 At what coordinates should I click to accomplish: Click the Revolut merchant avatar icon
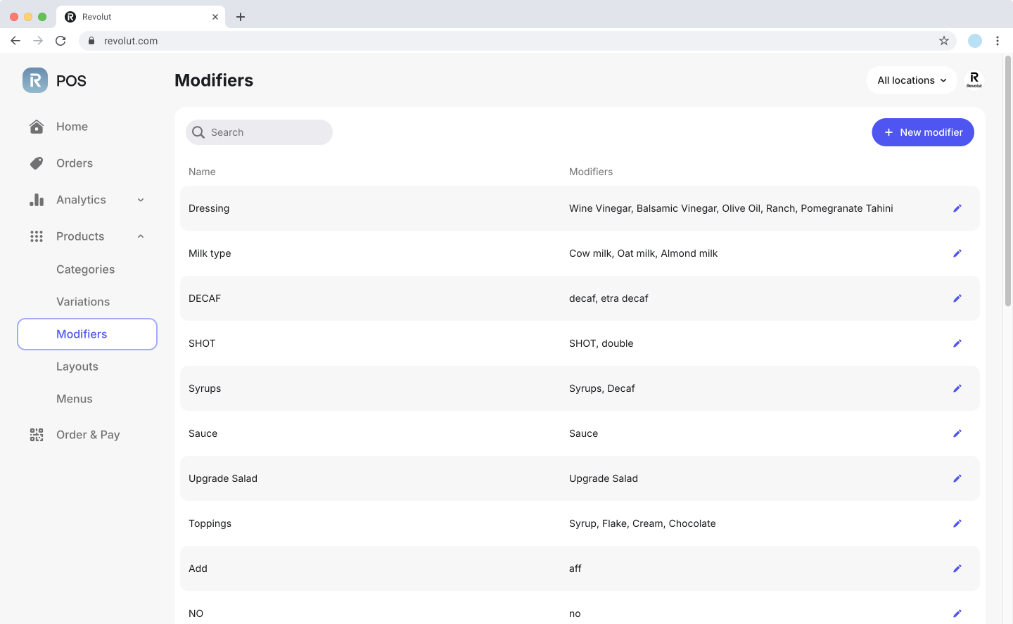tap(974, 80)
